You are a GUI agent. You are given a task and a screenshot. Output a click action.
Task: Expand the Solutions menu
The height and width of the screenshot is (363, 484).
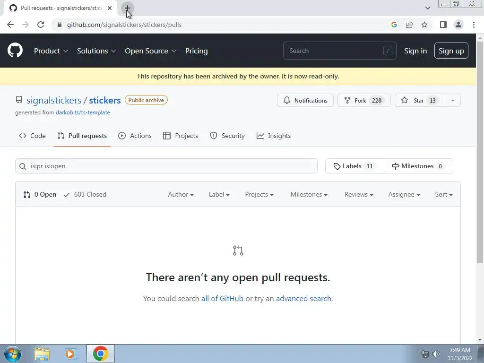pos(96,51)
